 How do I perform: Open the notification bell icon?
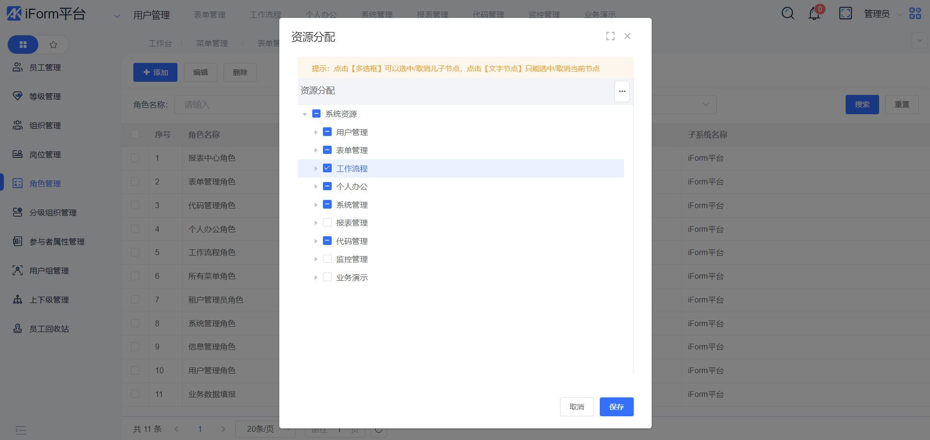click(814, 14)
